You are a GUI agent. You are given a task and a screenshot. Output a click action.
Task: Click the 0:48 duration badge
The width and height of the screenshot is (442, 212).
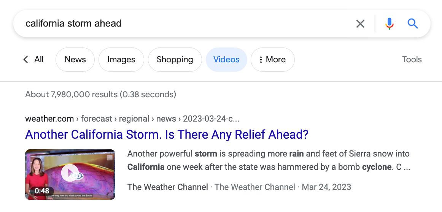pos(42,191)
